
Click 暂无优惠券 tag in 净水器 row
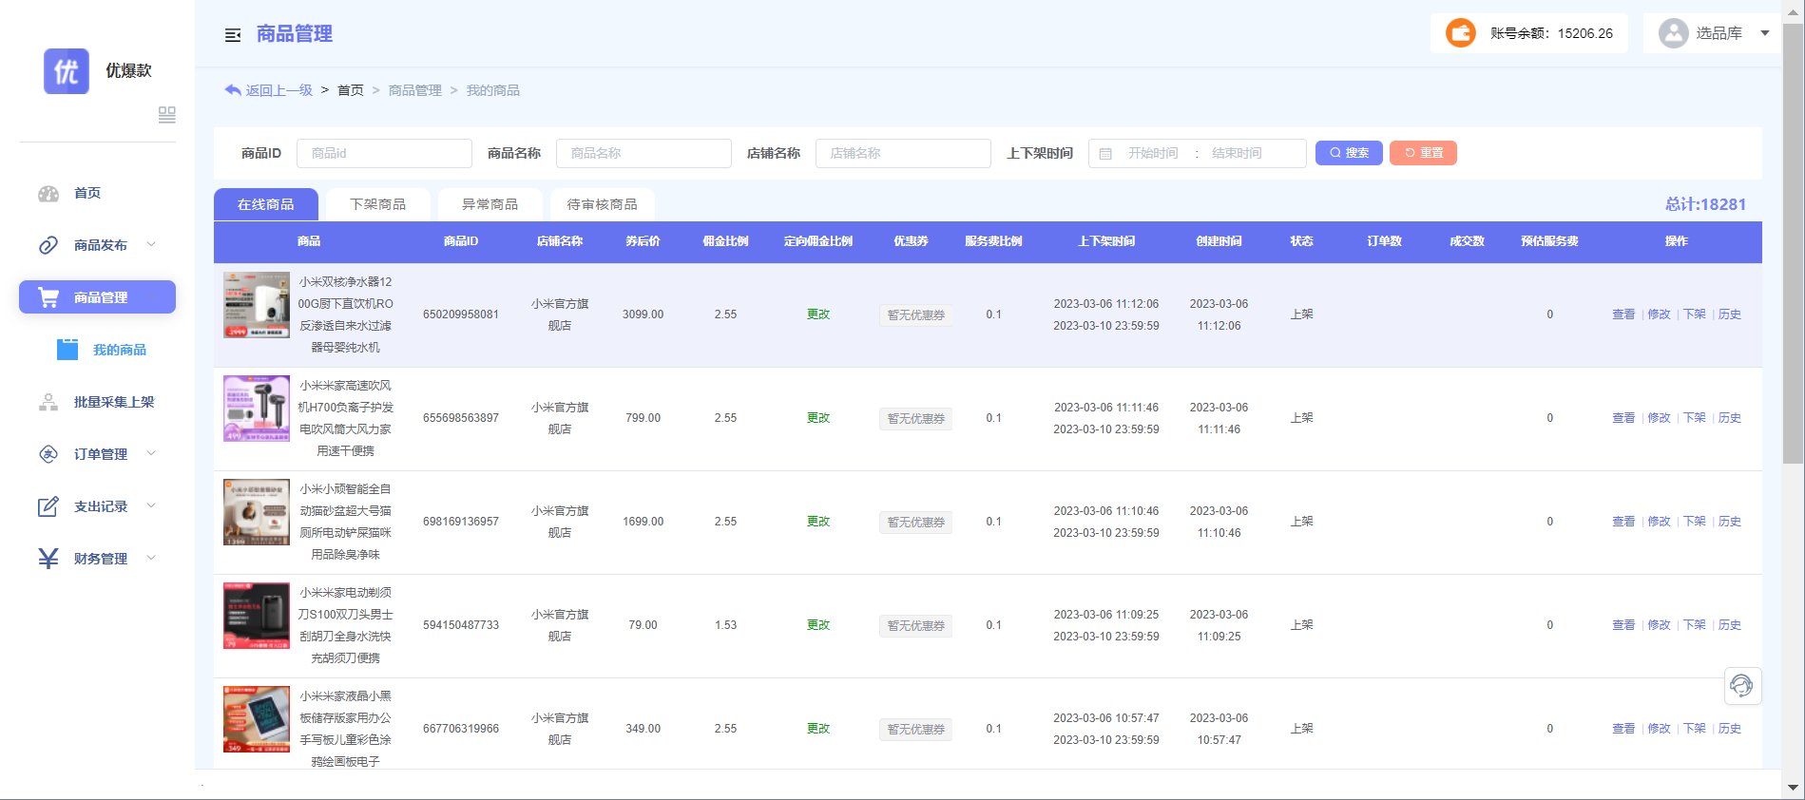click(915, 315)
